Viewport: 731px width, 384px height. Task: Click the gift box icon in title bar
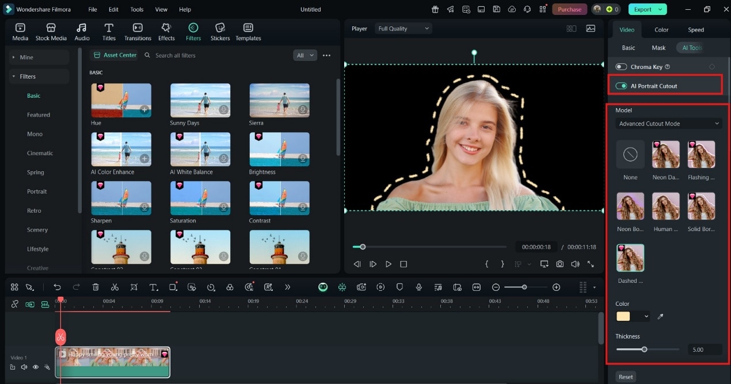436,9
